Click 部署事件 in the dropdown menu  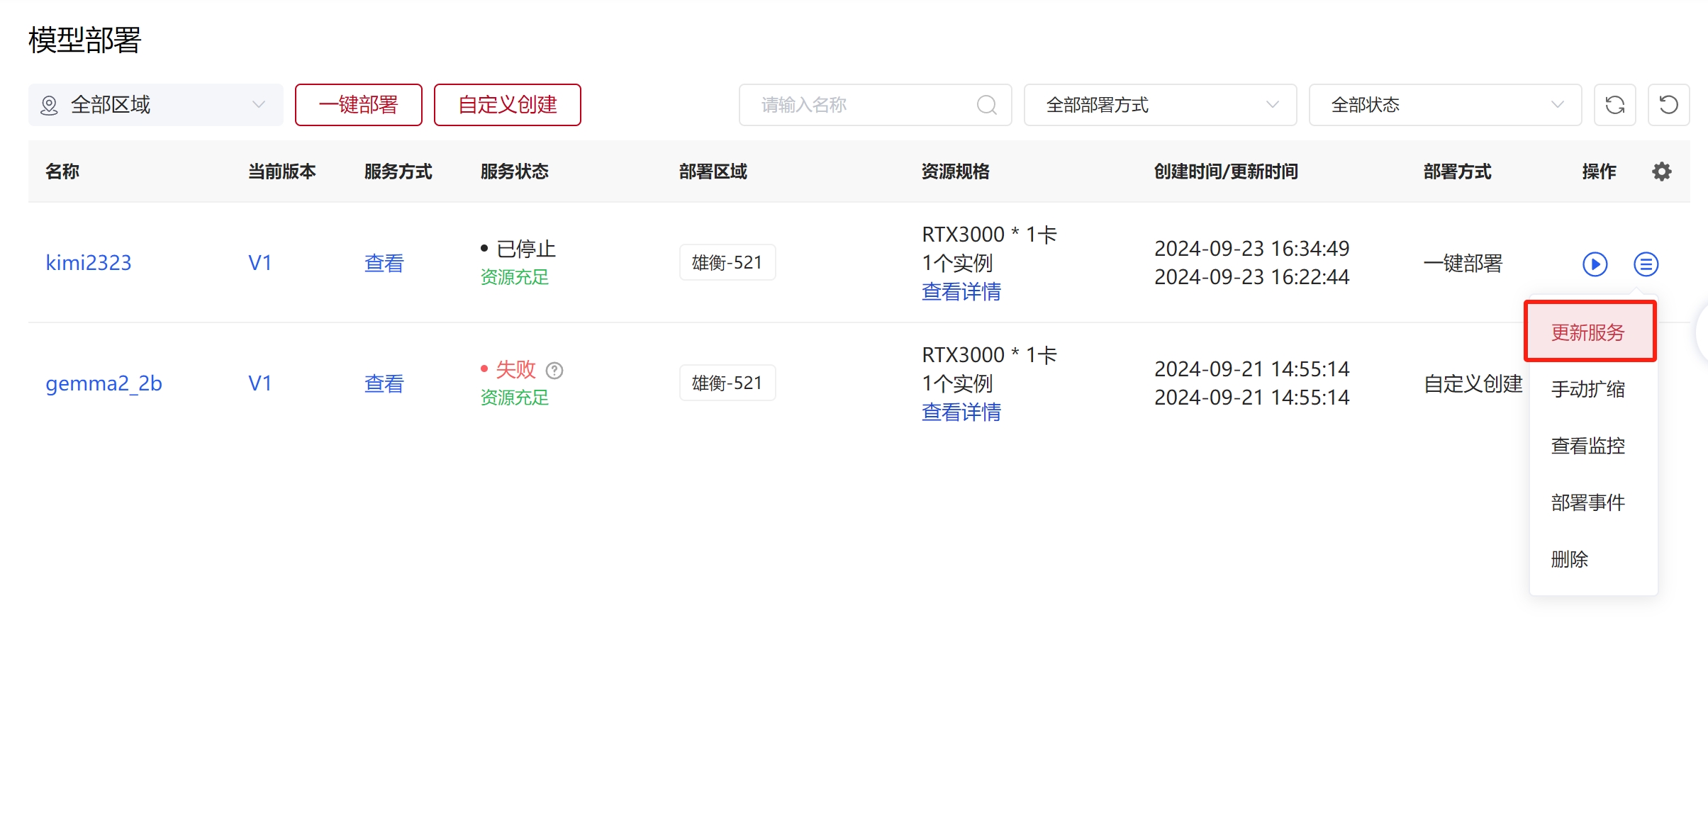click(x=1587, y=502)
